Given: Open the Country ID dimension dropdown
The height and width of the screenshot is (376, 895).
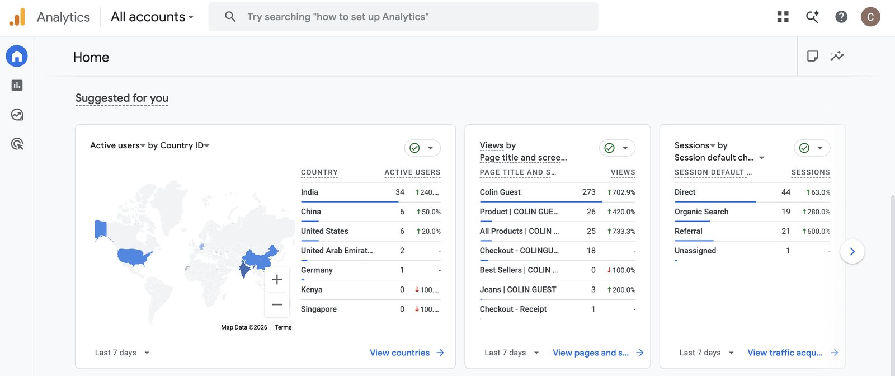Looking at the screenshot, I should point(185,145).
